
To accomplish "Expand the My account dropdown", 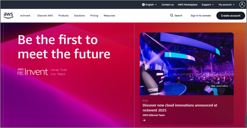I will [x=226, y=5].
